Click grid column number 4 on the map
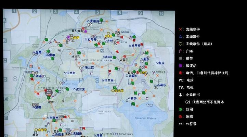Viewport: 247px width, 137px height. click(x=76, y=12)
